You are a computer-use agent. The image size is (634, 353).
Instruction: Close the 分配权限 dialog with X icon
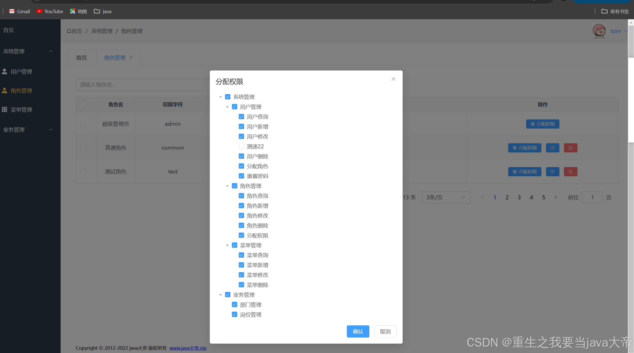[393, 79]
